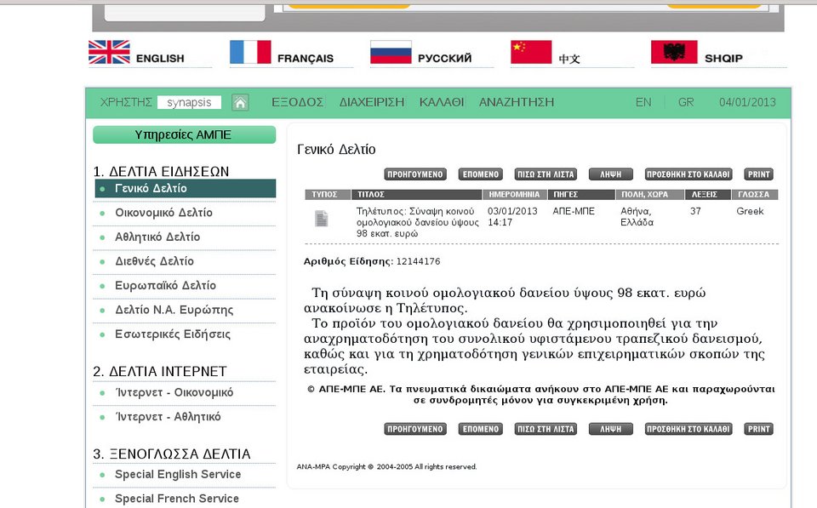Select the French flag icon
The image size is (817, 508).
pyautogui.click(x=250, y=53)
